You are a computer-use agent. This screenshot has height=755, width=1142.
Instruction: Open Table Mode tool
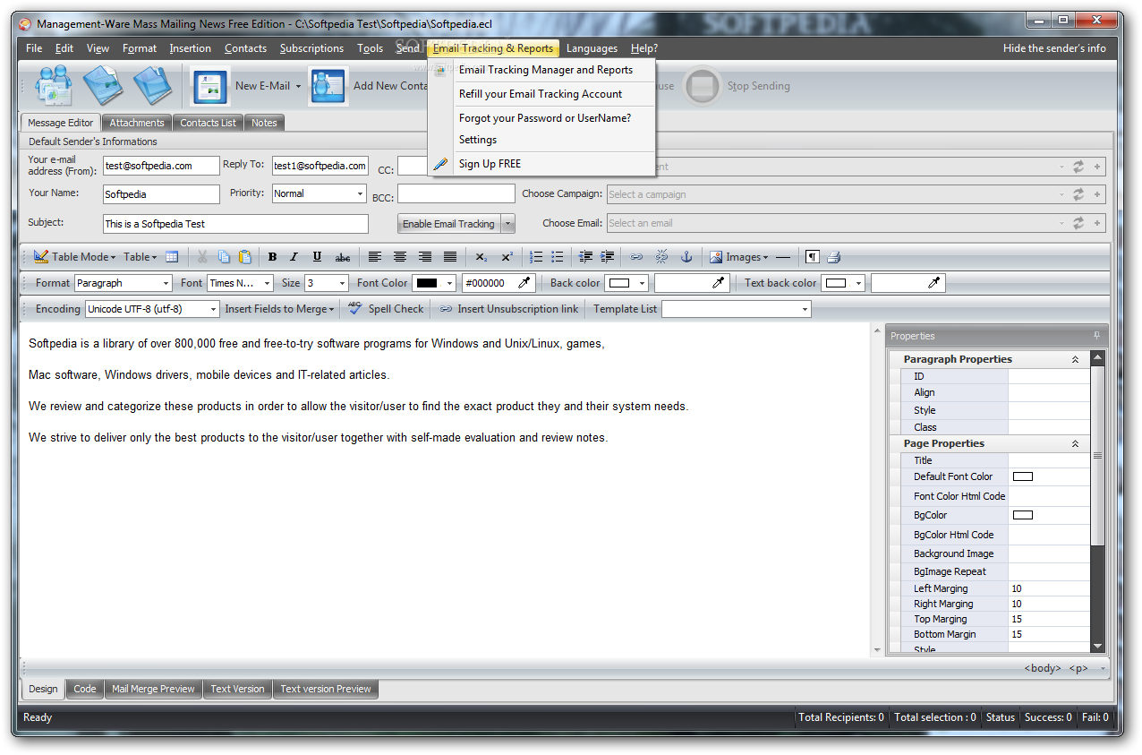click(x=74, y=257)
